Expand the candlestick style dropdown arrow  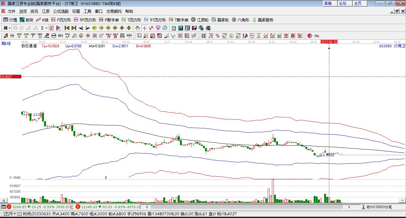coord(46,28)
